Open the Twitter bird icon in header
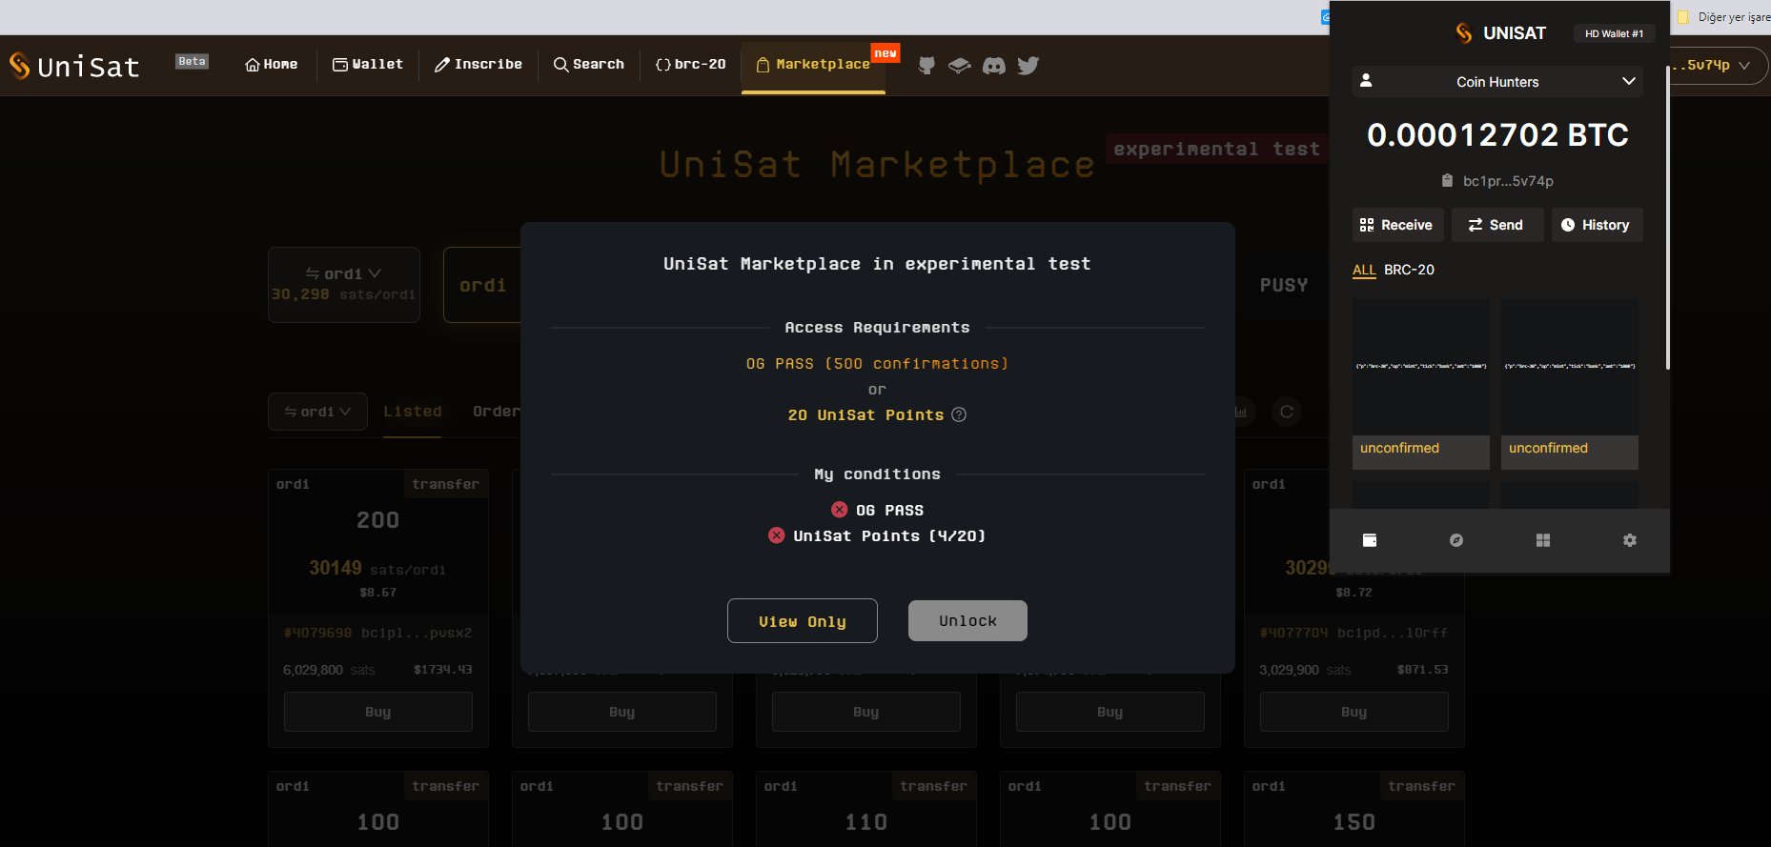Image resolution: width=1771 pixels, height=847 pixels. 1028,65
